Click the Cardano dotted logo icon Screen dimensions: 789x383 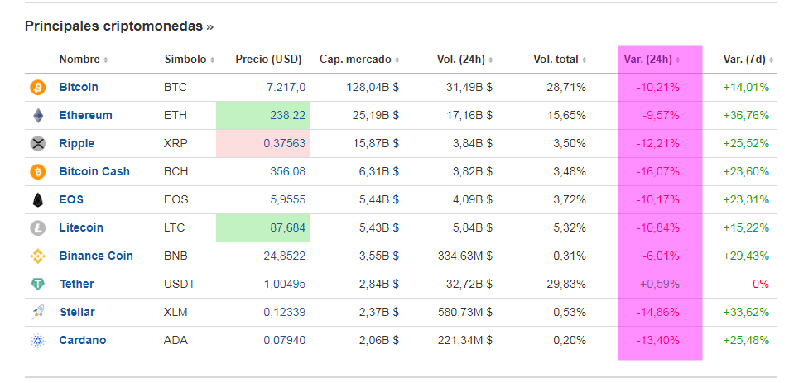pyautogui.click(x=37, y=340)
